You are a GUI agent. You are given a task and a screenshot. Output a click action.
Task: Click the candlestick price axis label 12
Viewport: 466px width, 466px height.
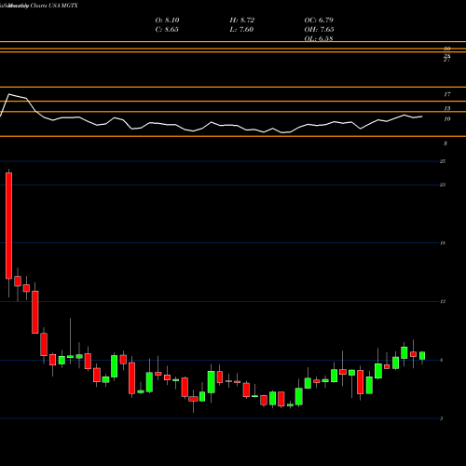click(x=443, y=302)
